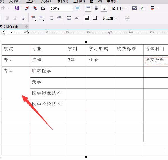Open the 工具(O) menu
This screenshot has height=160, width=168.
(x=79, y=1)
